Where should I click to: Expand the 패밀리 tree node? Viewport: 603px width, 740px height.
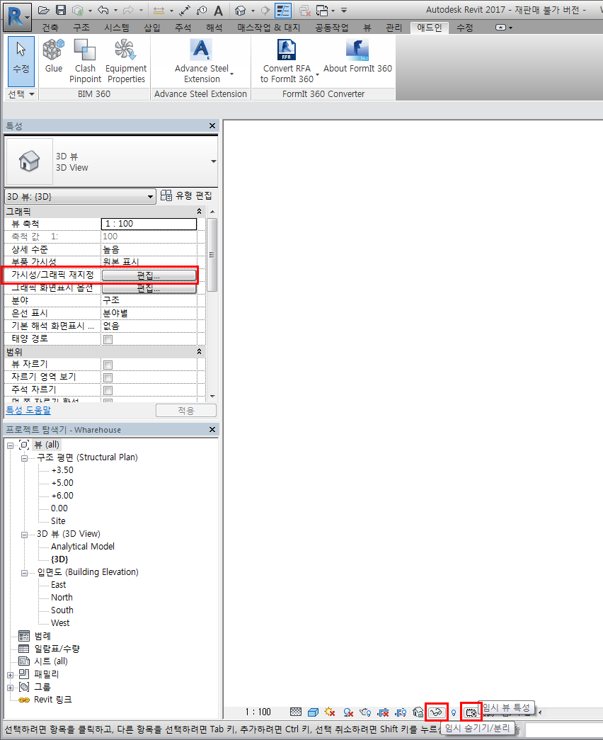coord(10,674)
